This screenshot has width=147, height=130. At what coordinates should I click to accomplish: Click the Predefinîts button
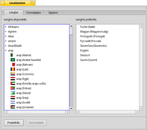(x=14, y=123)
